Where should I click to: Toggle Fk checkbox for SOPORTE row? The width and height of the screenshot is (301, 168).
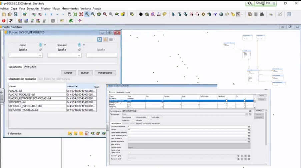244,107
